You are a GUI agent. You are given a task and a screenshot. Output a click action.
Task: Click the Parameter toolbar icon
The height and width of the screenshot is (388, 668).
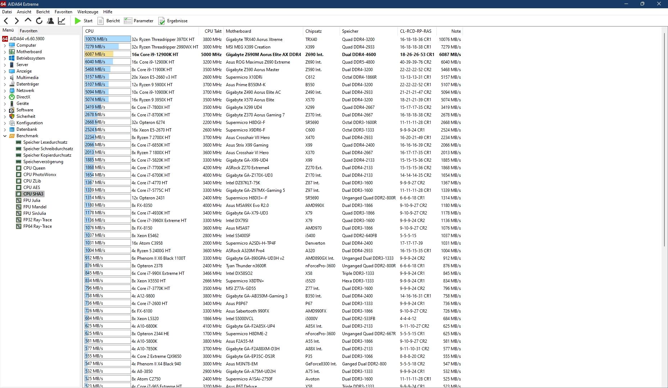[128, 21]
